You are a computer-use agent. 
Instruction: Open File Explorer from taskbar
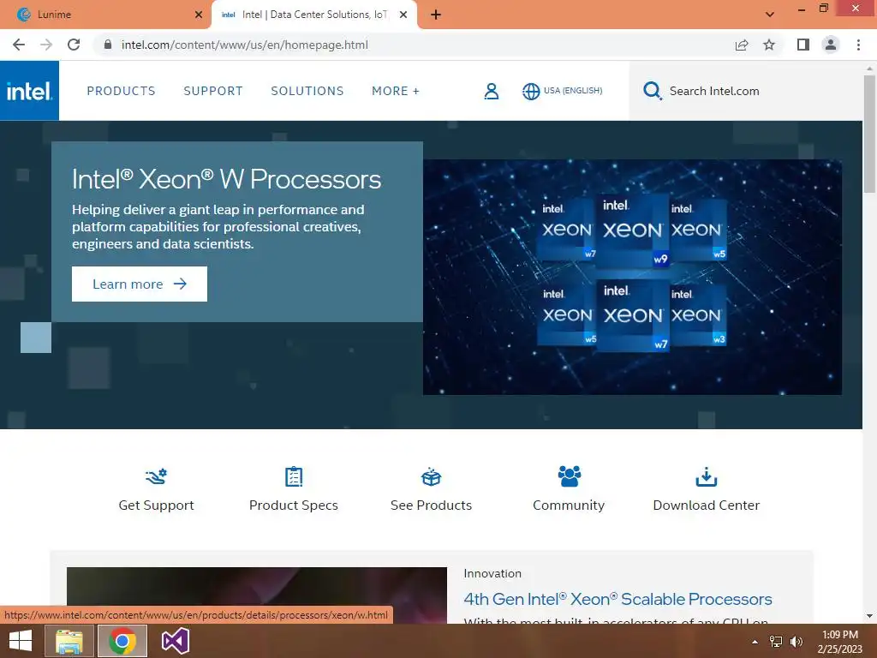pos(69,641)
